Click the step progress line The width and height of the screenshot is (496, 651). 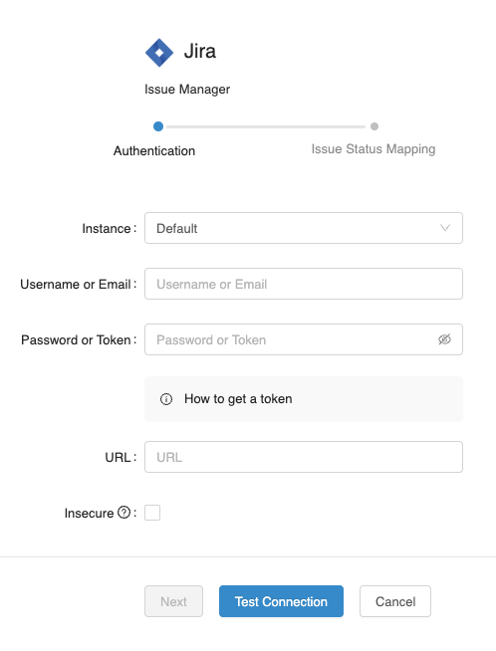pyautogui.click(x=266, y=126)
